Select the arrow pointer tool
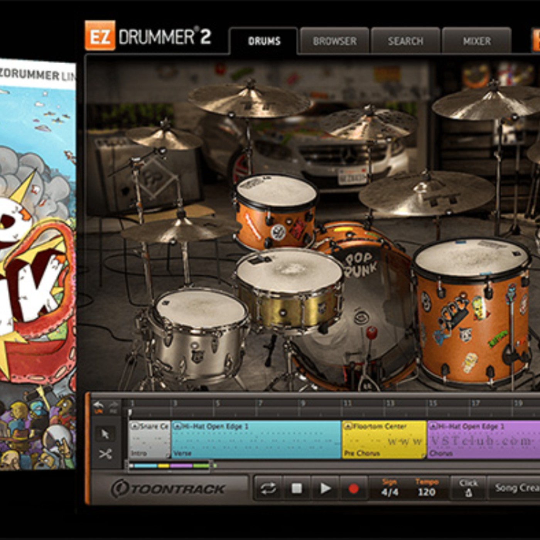The width and height of the screenshot is (540, 540). (105, 434)
